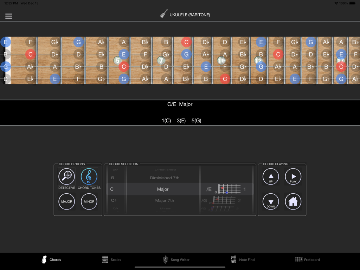Switch to the Scales tab
This screenshot has width=360, height=270.
pos(112,259)
